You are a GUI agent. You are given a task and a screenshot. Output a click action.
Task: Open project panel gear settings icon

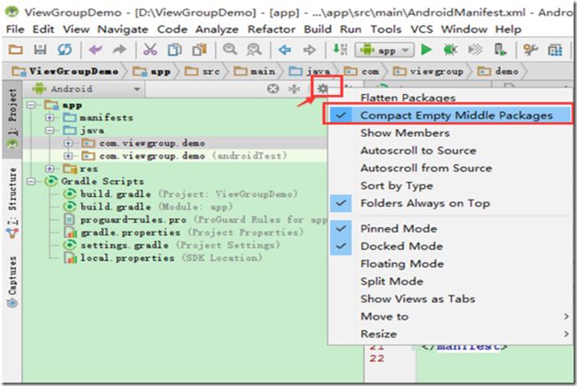[x=323, y=89]
